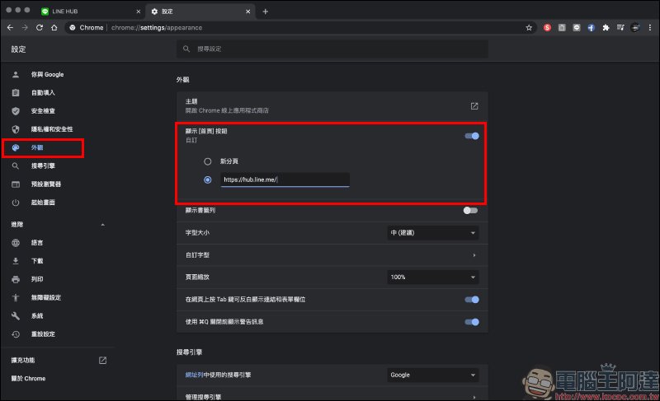Select the custom URL radio button

coord(208,180)
